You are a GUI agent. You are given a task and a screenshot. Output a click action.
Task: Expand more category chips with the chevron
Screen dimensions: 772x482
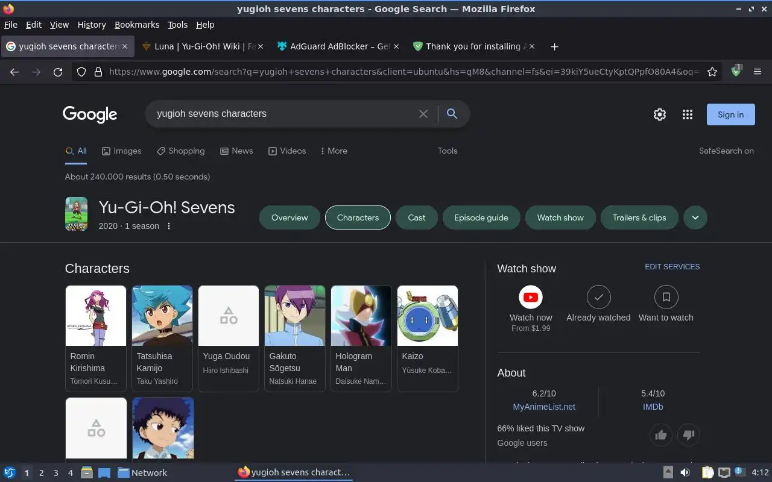pos(695,218)
